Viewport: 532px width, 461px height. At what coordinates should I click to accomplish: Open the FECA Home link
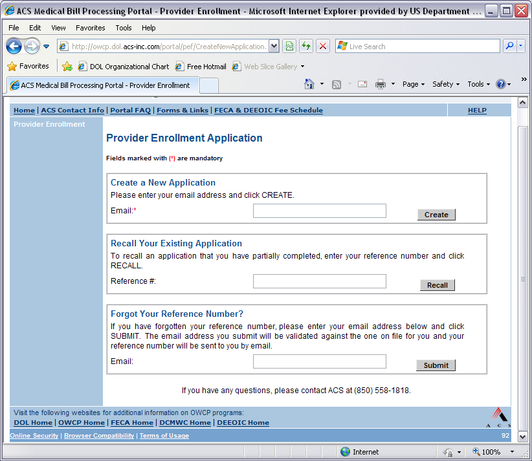pyautogui.click(x=132, y=423)
